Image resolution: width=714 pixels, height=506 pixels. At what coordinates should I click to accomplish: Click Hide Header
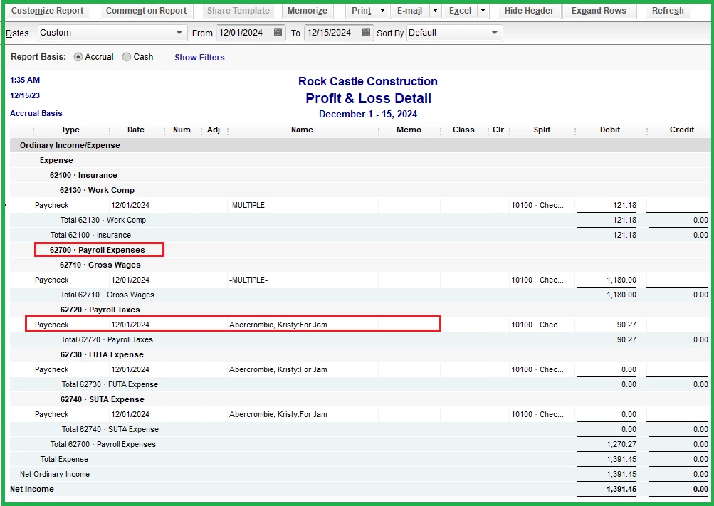pos(529,11)
